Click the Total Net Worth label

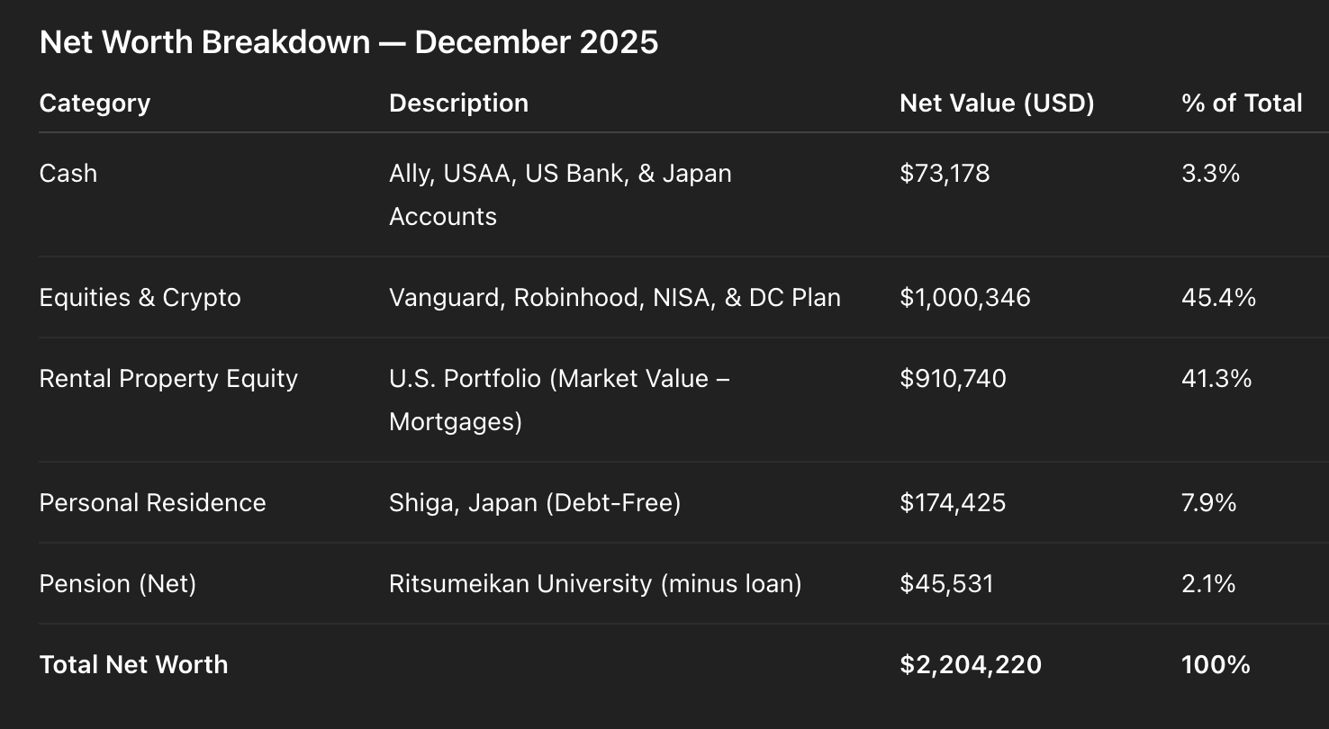134,665
